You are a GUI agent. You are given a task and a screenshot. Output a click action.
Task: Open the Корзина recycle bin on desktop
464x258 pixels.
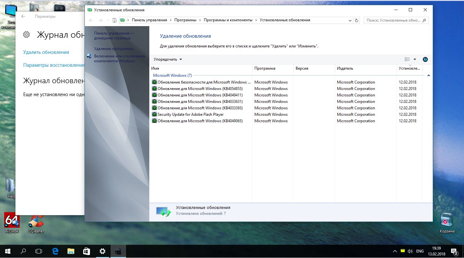point(447,223)
